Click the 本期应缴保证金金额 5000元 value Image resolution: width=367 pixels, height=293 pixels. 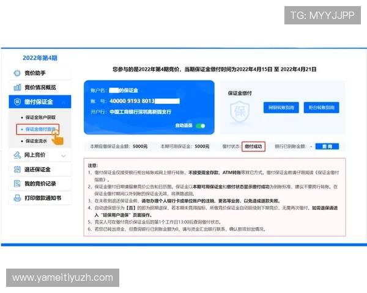coord(140,146)
